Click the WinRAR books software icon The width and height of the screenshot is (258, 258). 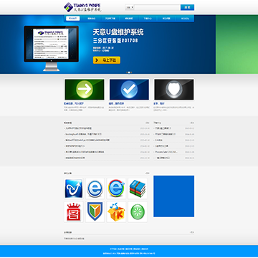click(x=138, y=188)
